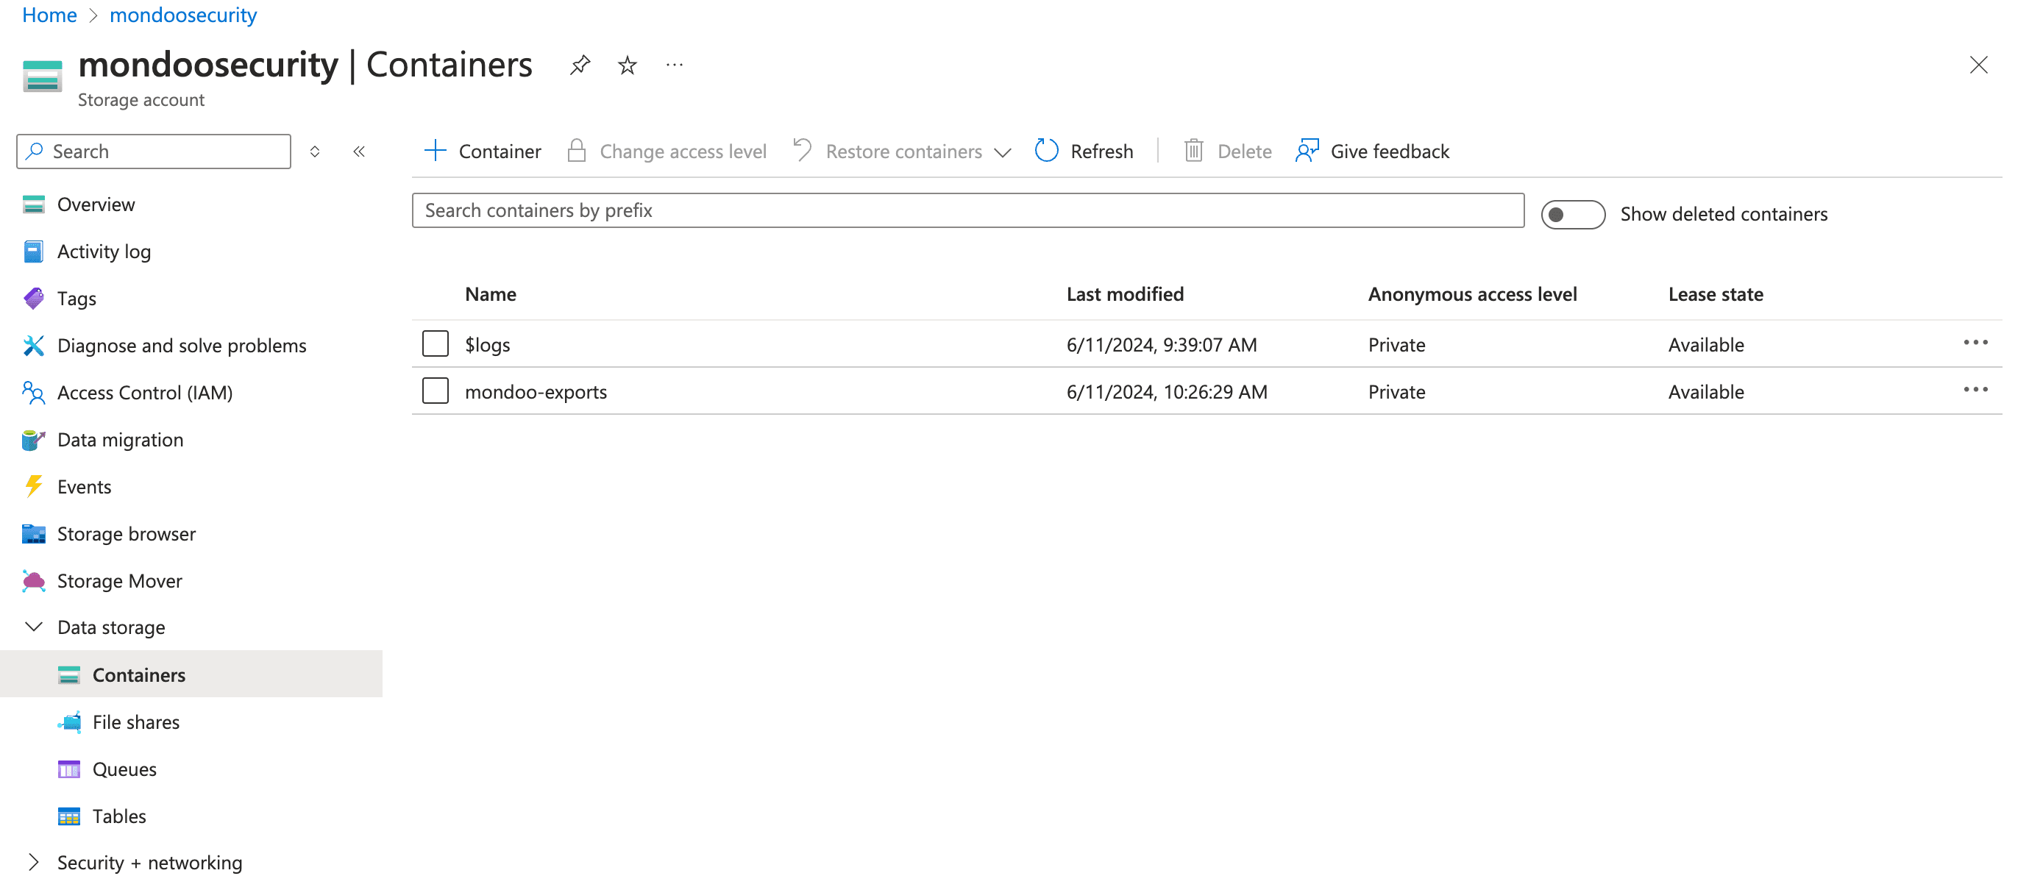2029x887 pixels.
Task: Expand the Security + networking section
Action: pyautogui.click(x=32, y=862)
